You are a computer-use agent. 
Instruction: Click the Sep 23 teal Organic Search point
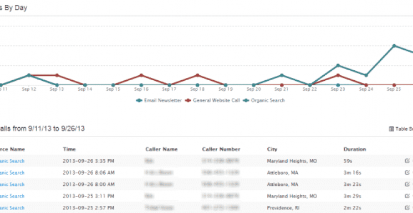(x=338, y=65)
